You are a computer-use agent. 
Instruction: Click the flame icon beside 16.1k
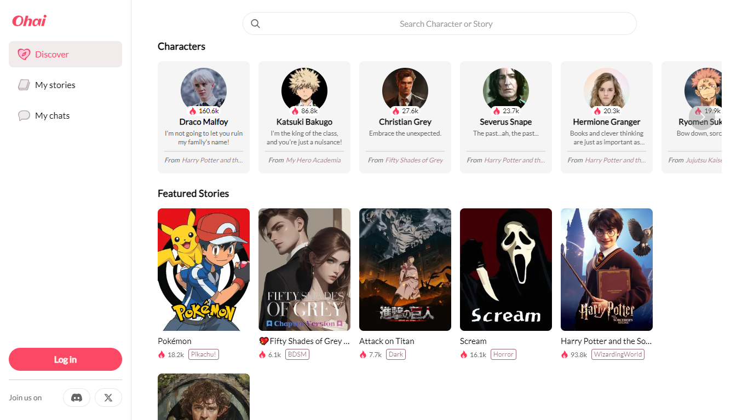[464, 354]
